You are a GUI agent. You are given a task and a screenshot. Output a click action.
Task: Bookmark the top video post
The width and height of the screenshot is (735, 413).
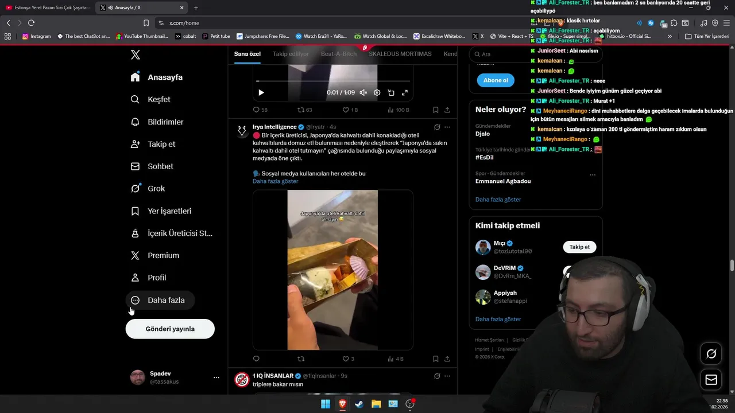pyautogui.click(x=436, y=110)
